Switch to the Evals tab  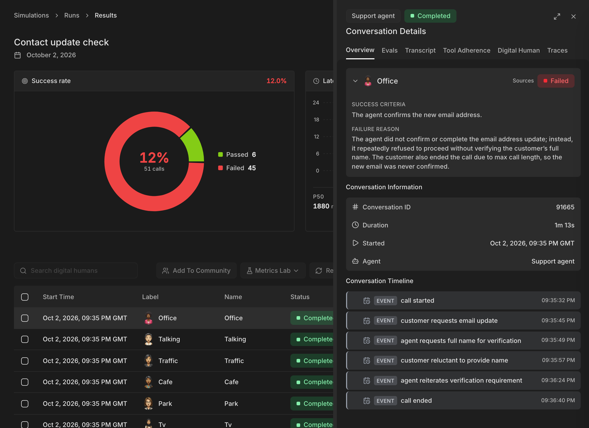pos(389,50)
